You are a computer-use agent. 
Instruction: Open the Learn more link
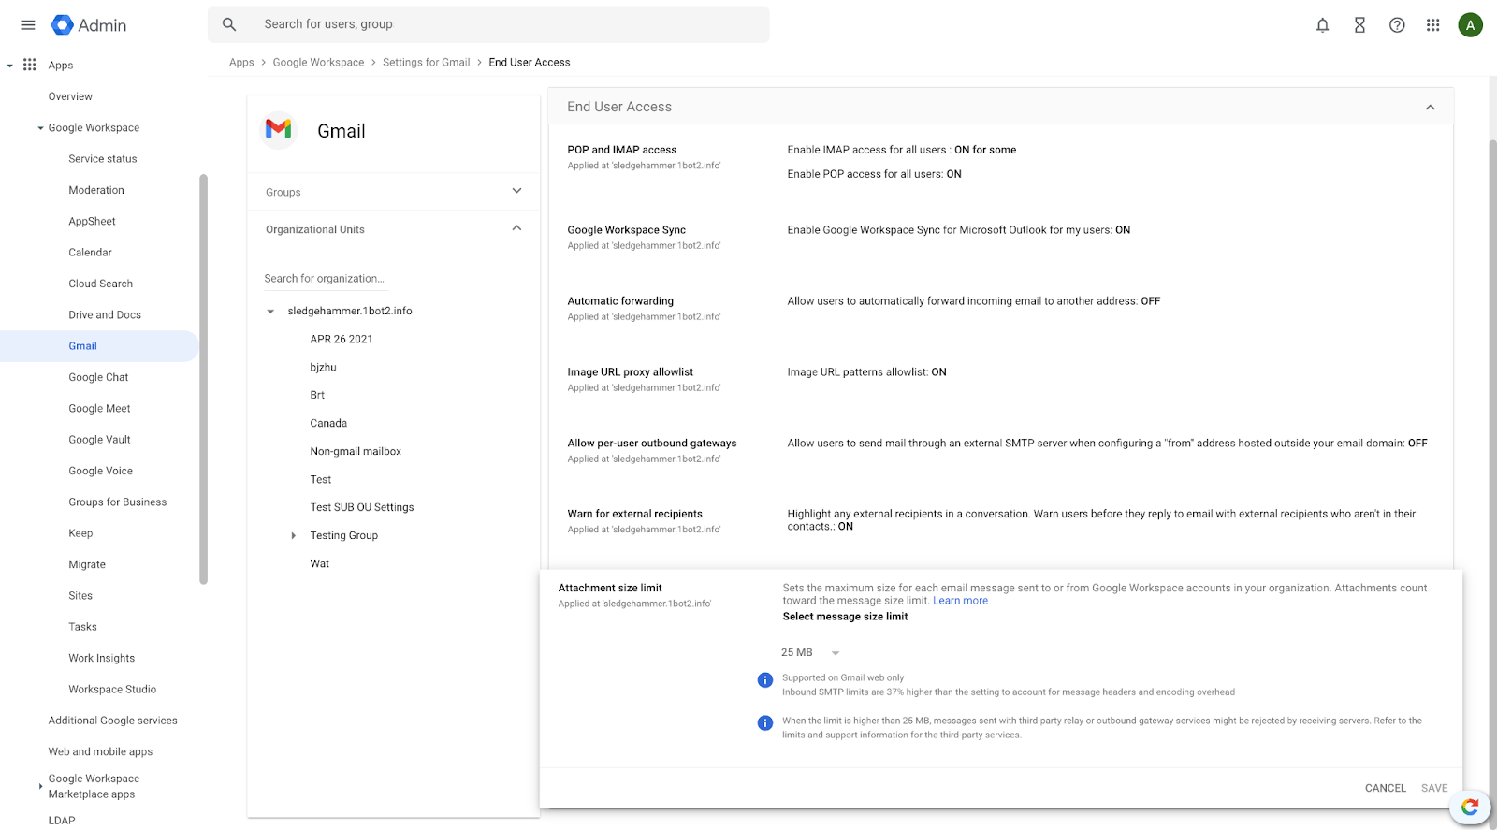click(x=960, y=601)
